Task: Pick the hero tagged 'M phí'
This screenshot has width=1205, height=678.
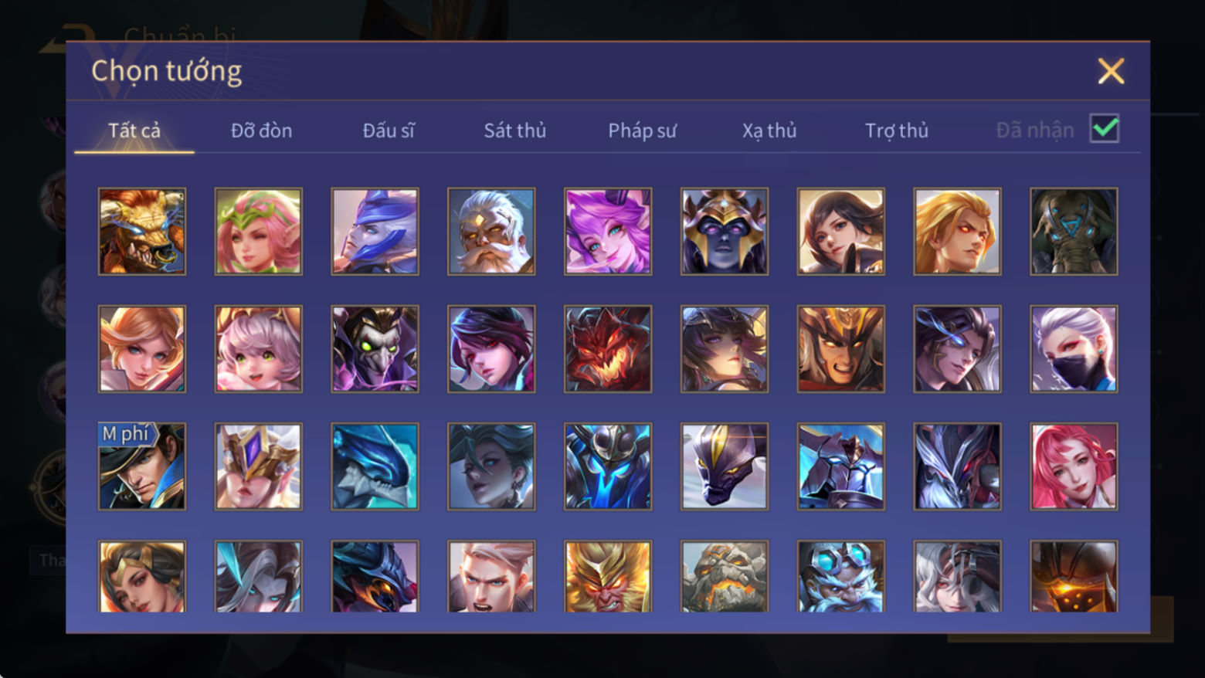Action: tap(142, 466)
